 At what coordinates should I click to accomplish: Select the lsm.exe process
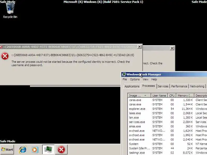[x=167, y=118]
